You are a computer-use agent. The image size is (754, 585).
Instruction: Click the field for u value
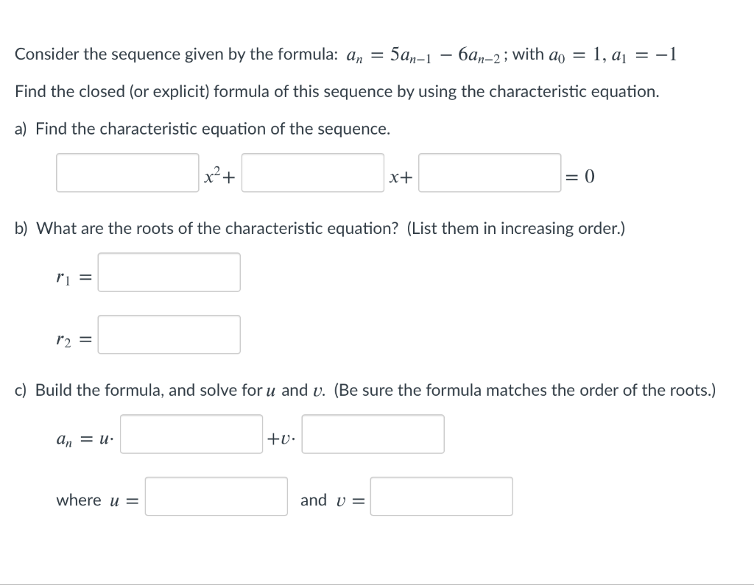pyautogui.click(x=216, y=496)
